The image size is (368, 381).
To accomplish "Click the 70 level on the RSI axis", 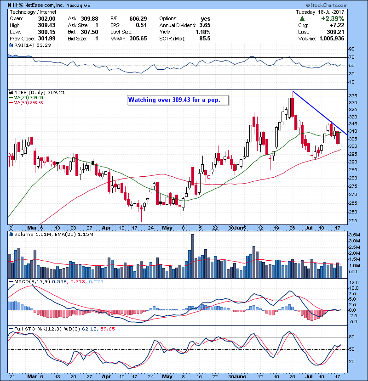I will 352,57.
